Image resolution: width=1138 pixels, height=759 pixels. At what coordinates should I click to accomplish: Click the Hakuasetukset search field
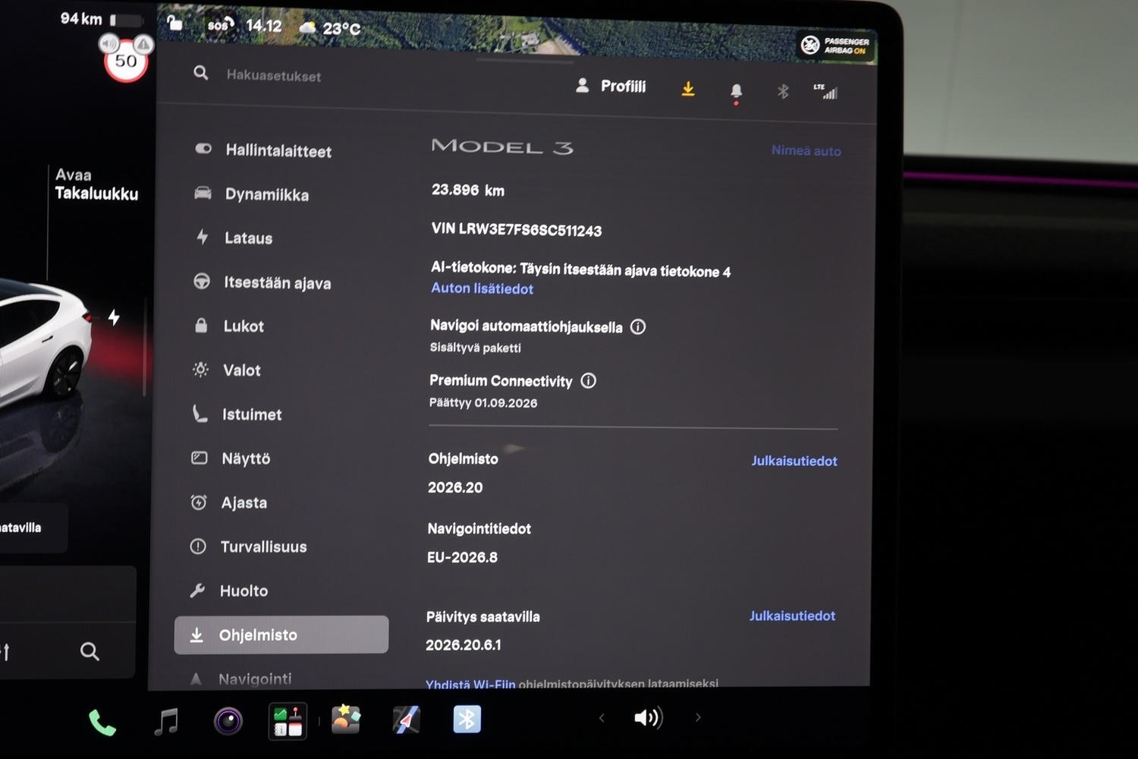point(273,75)
